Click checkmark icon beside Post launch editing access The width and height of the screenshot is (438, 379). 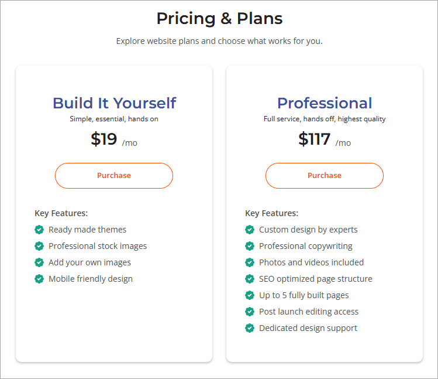point(250,312)
